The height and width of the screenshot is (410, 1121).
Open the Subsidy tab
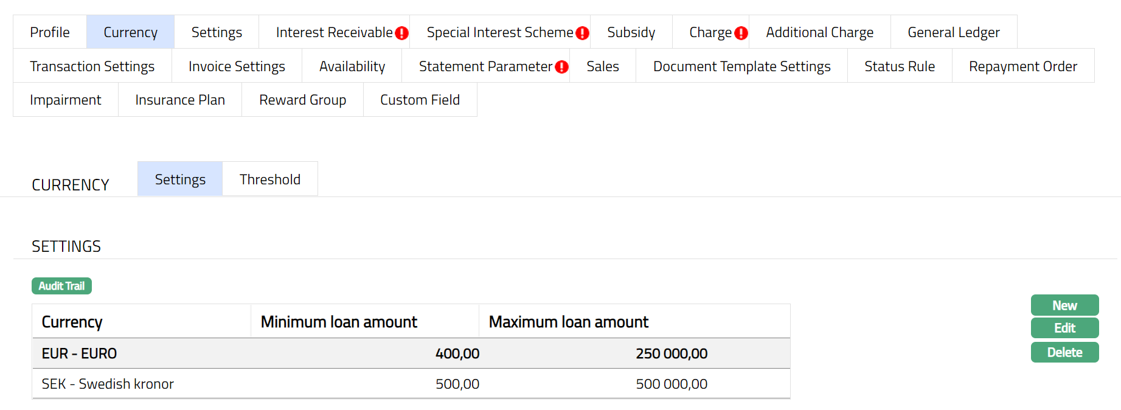click(x=631, y=32)
